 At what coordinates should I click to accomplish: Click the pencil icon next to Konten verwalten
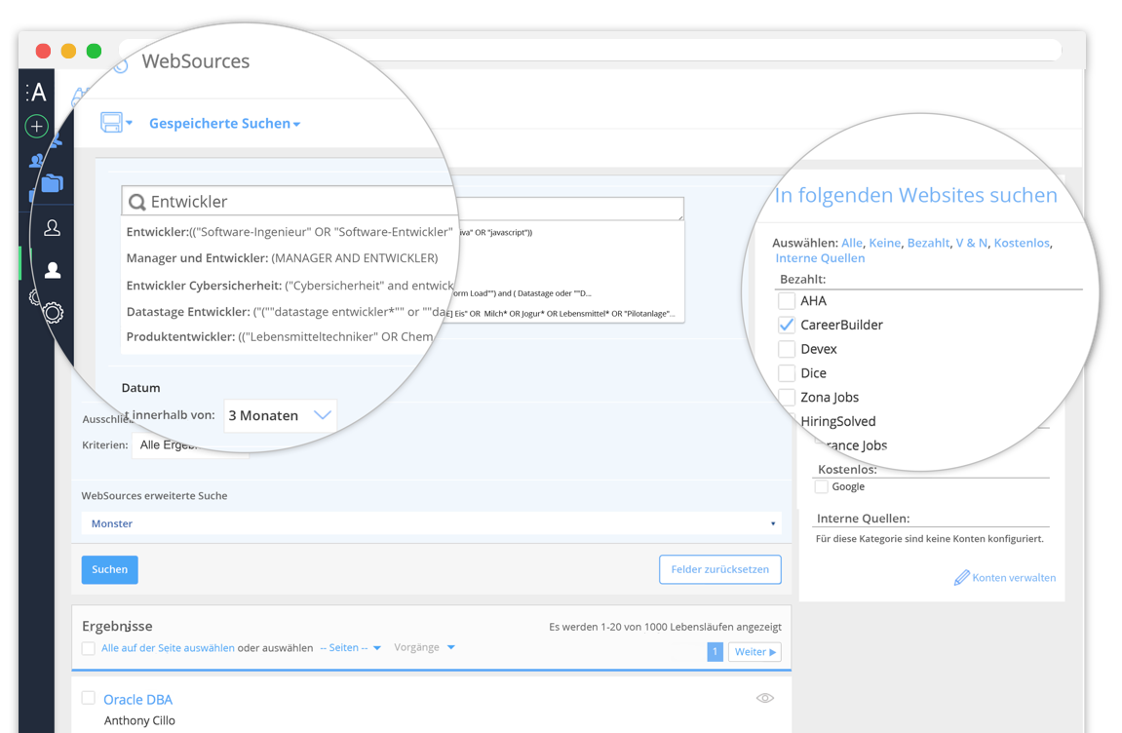(x=962, y=578)
